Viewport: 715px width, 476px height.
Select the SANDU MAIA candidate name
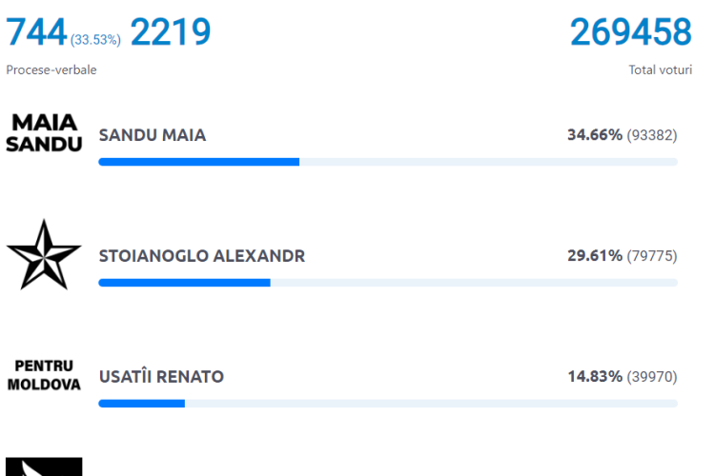point(153,135)
